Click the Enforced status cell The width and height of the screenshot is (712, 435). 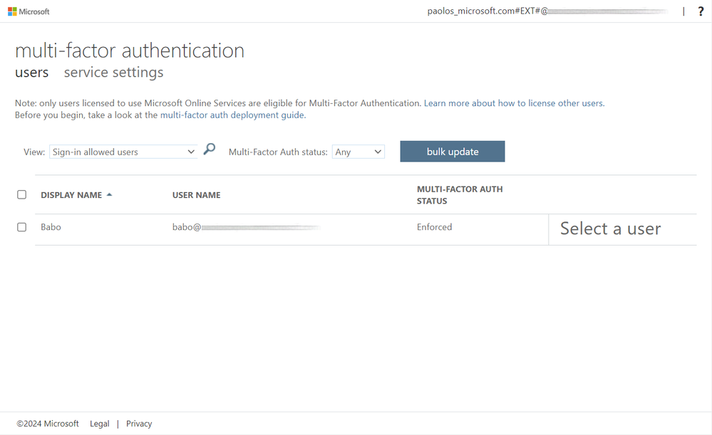coord(435,227)
